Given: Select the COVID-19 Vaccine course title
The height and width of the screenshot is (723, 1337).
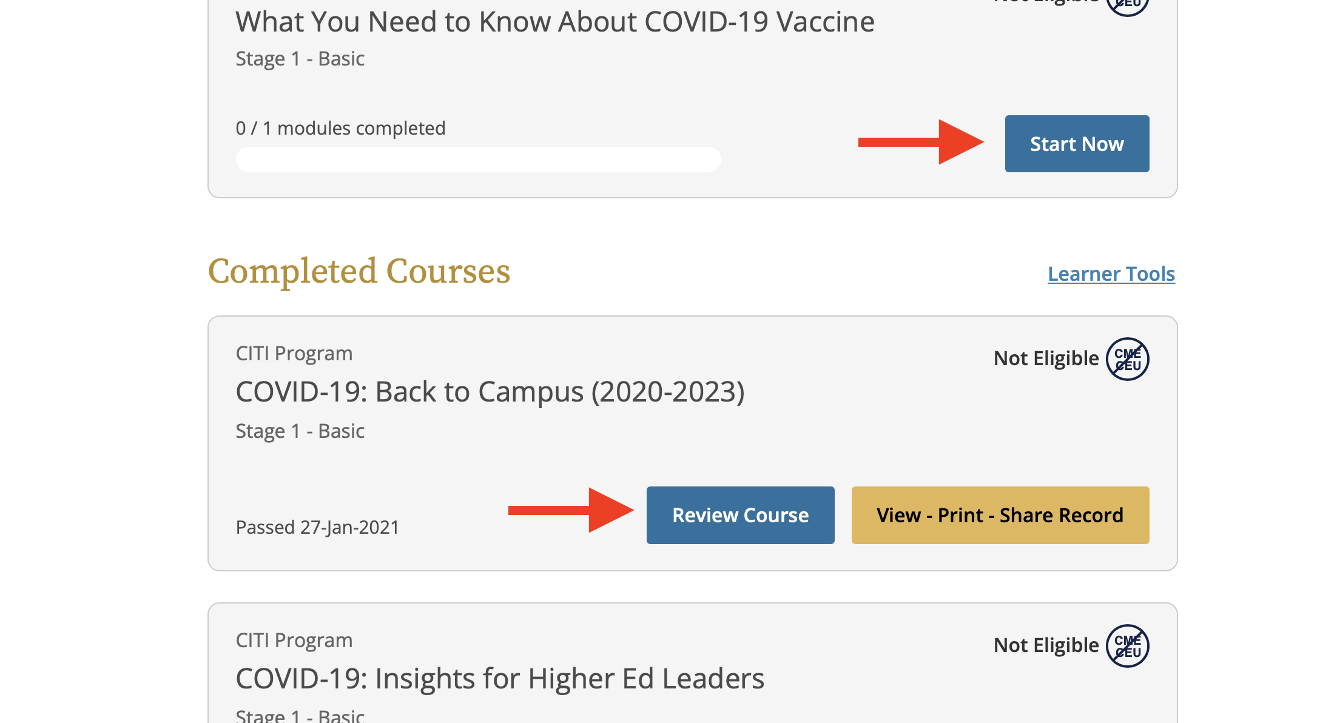Looking at the screenshot, I should pyautogui.click(x=554, y=22).
